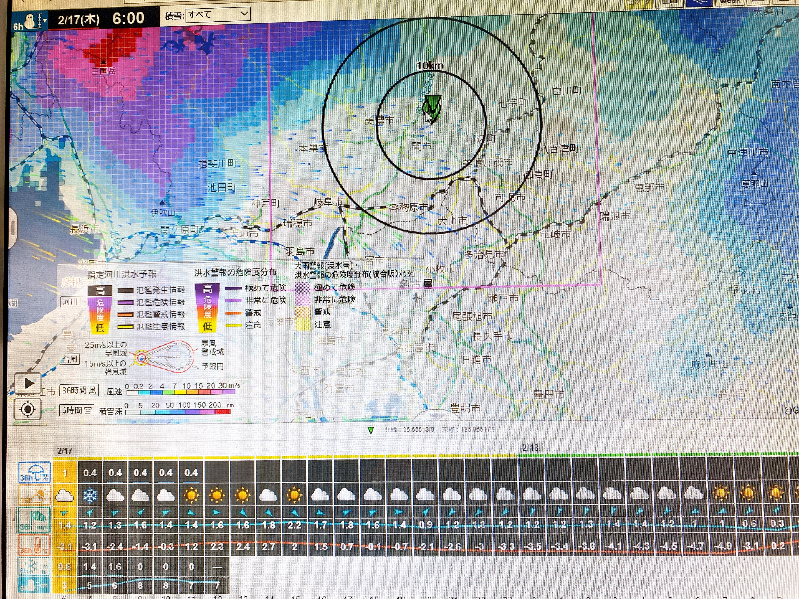Click the 北緯 東経 coordinates readout
This screenshot has height=599, width=799.
click(x=441, y=430)
